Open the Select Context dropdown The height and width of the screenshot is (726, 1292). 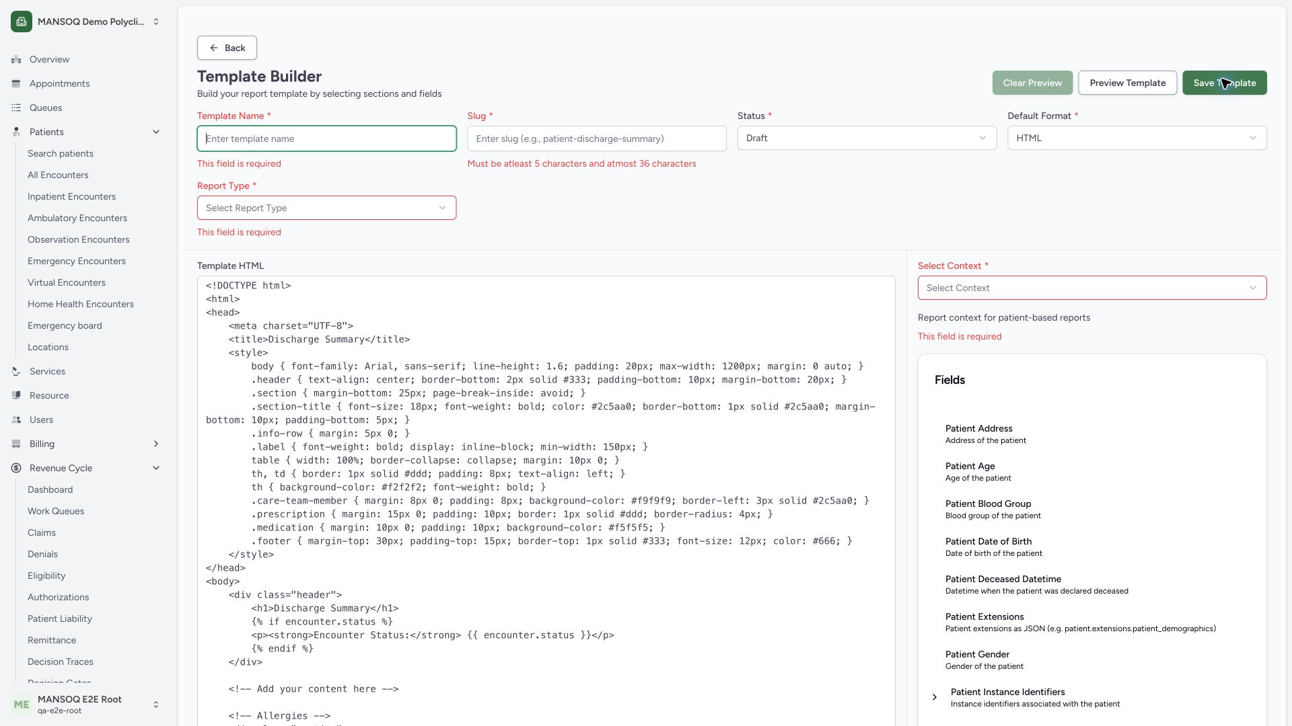pyautogui.click(x=1092, y=288)
